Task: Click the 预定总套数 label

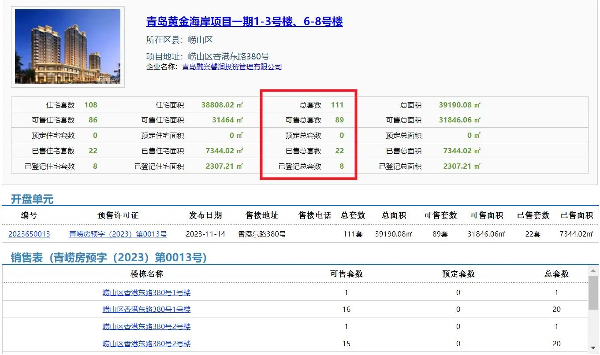Action: click(x=303, y=136)
